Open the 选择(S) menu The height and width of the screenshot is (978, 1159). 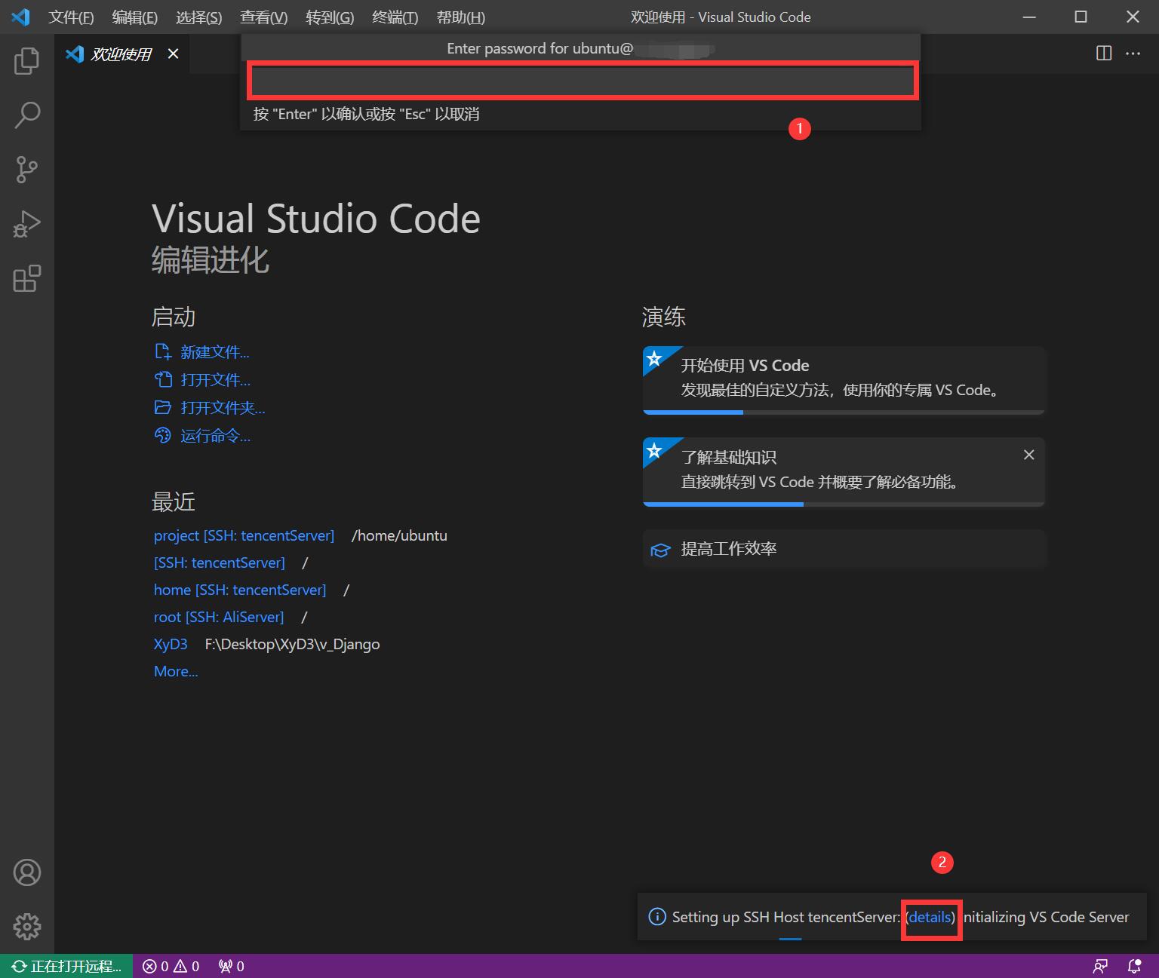[x=199, y=17]
